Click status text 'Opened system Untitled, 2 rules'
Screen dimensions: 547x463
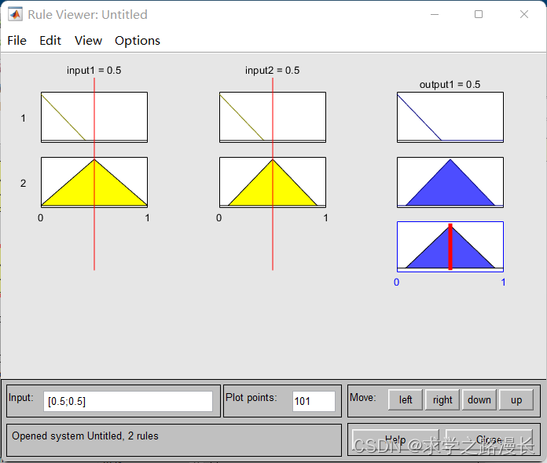(x=85, y=436)
